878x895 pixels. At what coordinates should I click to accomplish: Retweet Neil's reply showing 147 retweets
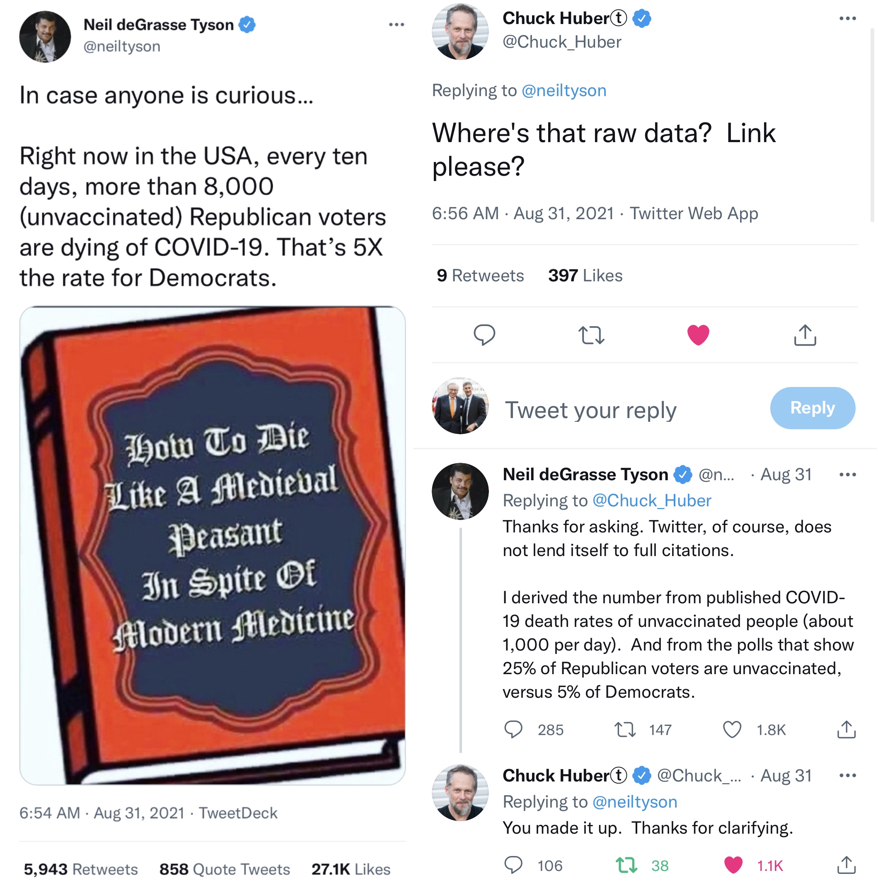tap(625, 730)
